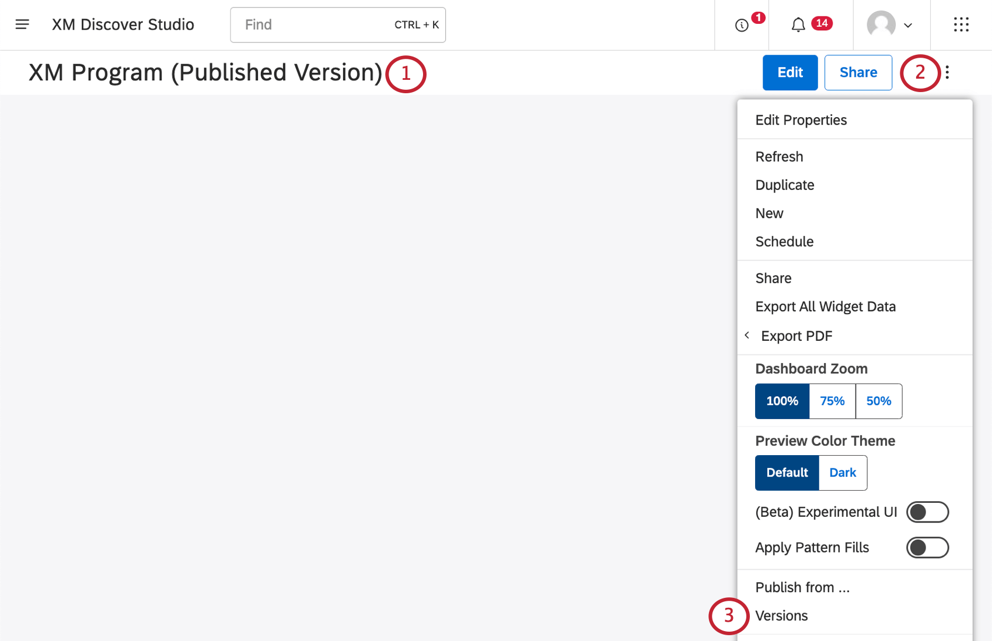Viewport: 992px width, 641px height.
Task: Turn on Apply Pattern Fills
Action: (x=928, y=547)
